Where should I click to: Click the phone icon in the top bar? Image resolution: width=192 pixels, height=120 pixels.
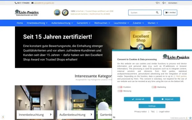coord(16,3)
